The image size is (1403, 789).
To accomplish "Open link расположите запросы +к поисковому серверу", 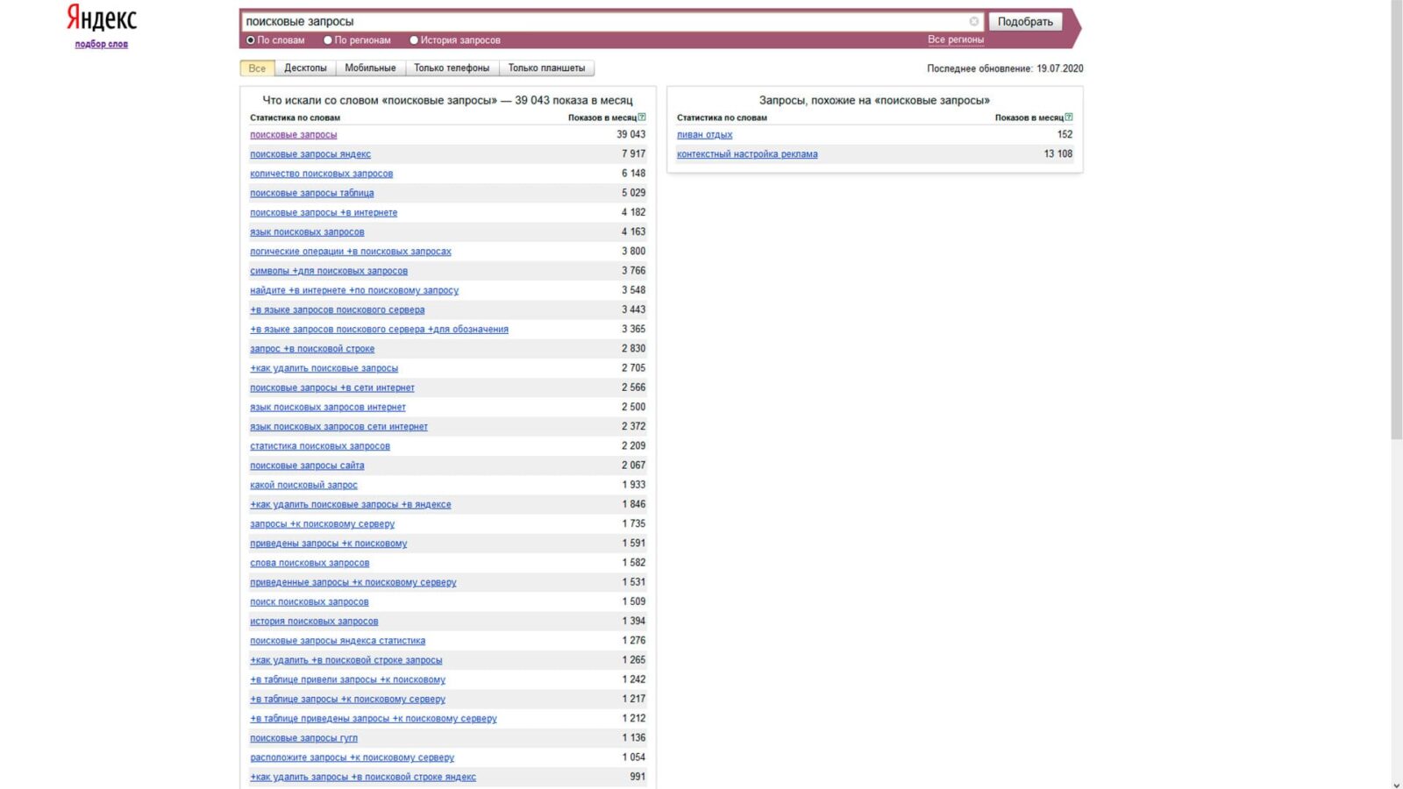I will point(352,757).
